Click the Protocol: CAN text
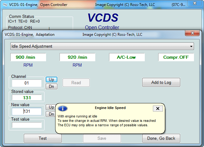The width and height of the screenshot is (204, 147). click(20, 28)
